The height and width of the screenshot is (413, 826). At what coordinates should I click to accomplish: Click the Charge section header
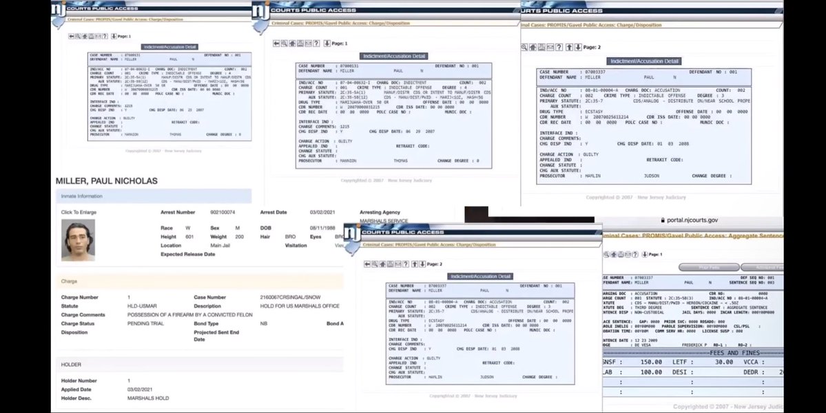[199, 281]
